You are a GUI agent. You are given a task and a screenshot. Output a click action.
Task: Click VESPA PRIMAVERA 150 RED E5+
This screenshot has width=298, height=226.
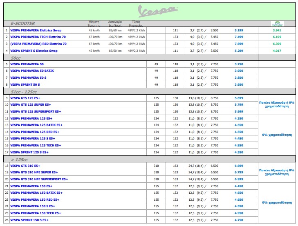pos(35,199)
